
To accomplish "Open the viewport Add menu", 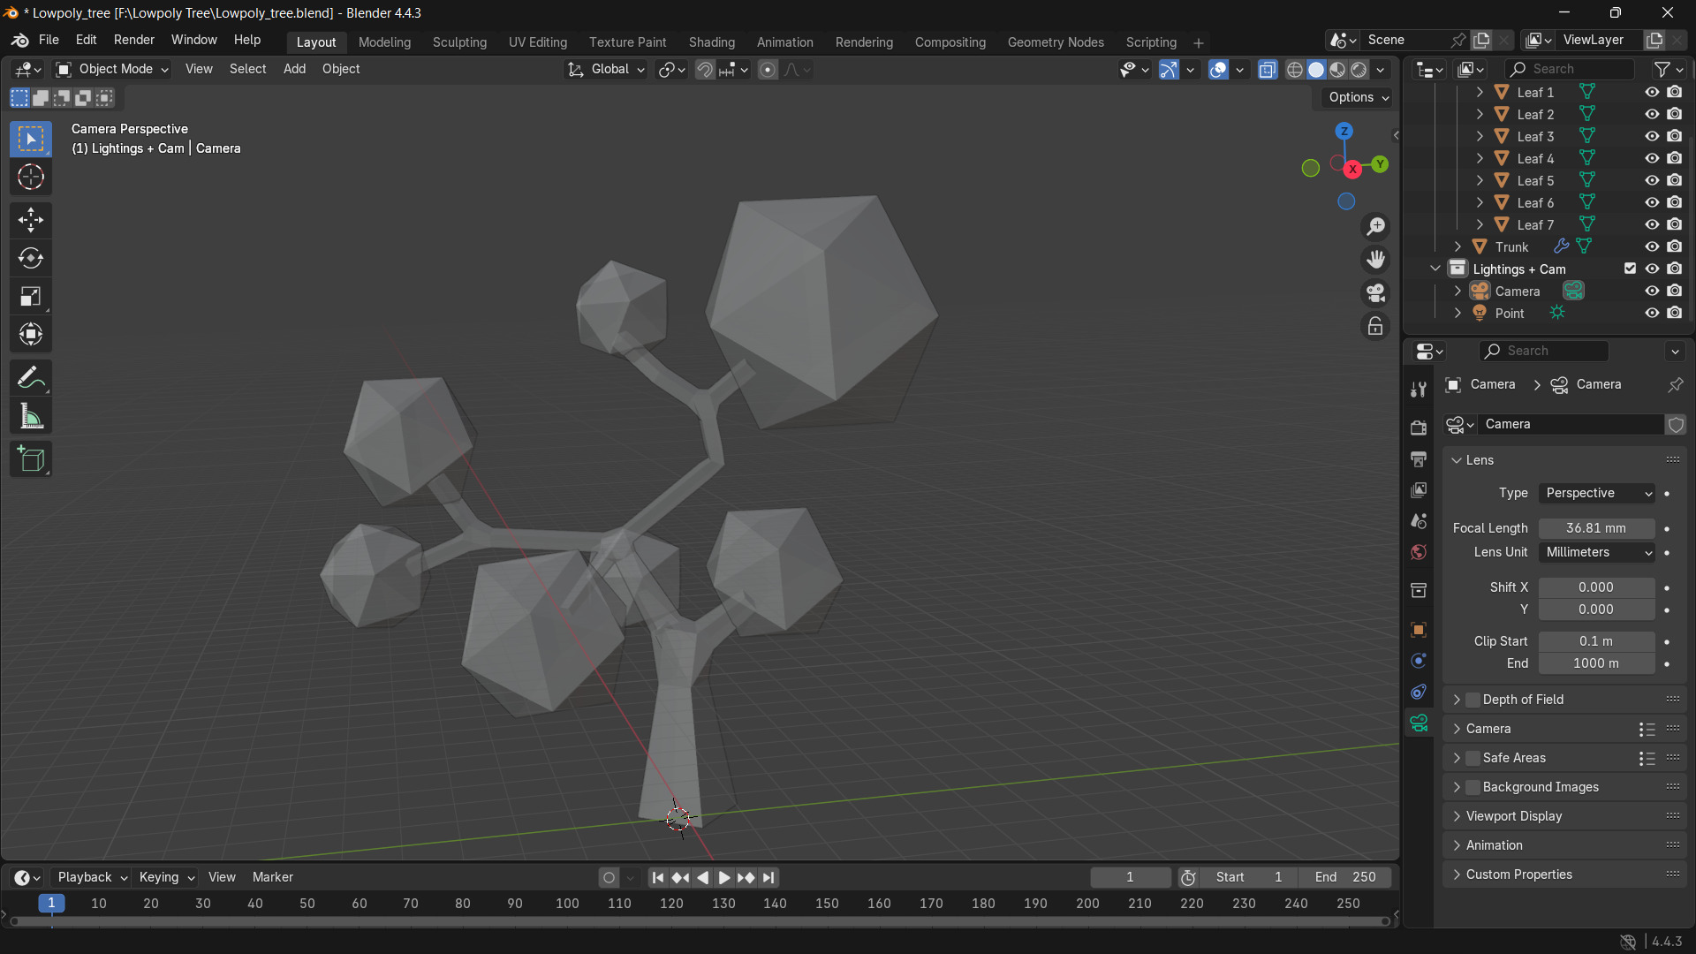I will [294, 69].
